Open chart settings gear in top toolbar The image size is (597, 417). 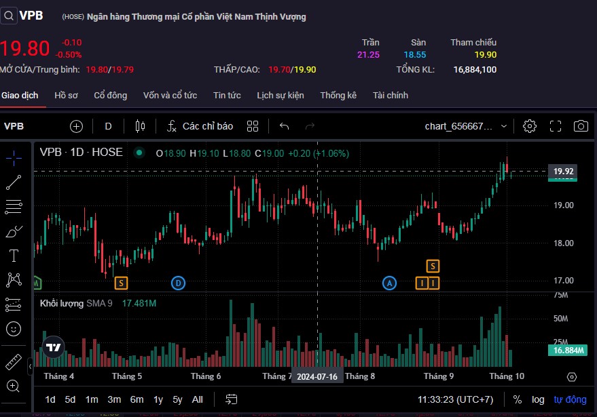(530, 126)
